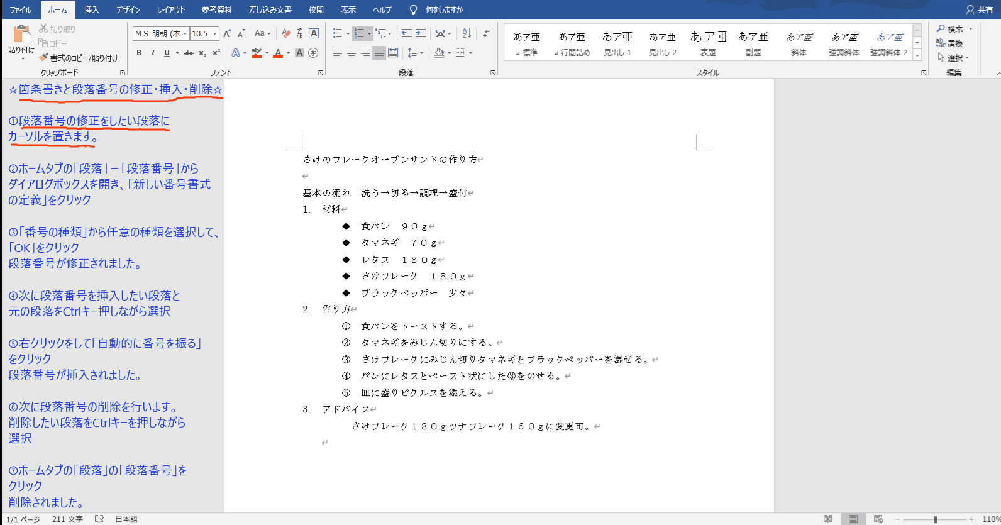Open the font size dropdown

[215, 33]
